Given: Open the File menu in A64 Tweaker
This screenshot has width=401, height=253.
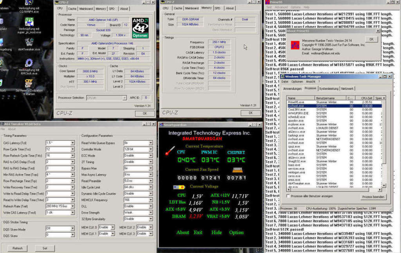Looking at the screenshot, I should tap(3, 129).
